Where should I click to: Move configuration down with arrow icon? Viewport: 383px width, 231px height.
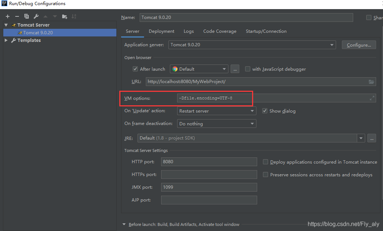tap(55, 16)
